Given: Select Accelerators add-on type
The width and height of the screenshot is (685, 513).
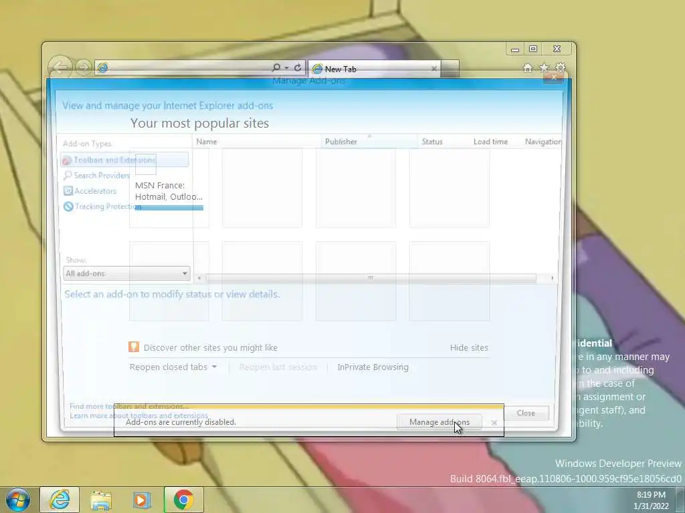Looking at the screenshot, I should [90, 191].
